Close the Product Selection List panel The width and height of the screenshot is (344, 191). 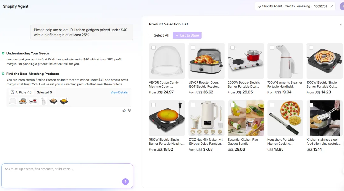pyautogui.click(x=341, y=25)
